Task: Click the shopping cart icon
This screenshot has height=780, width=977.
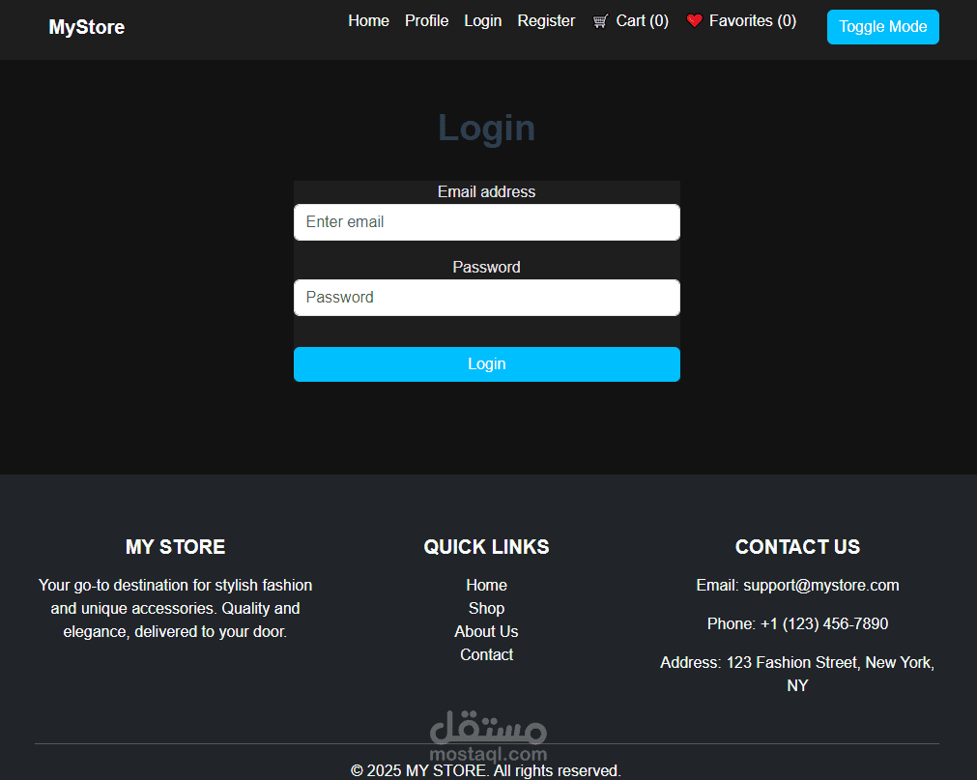Action: pyautogui.click(x=600, y=21)
